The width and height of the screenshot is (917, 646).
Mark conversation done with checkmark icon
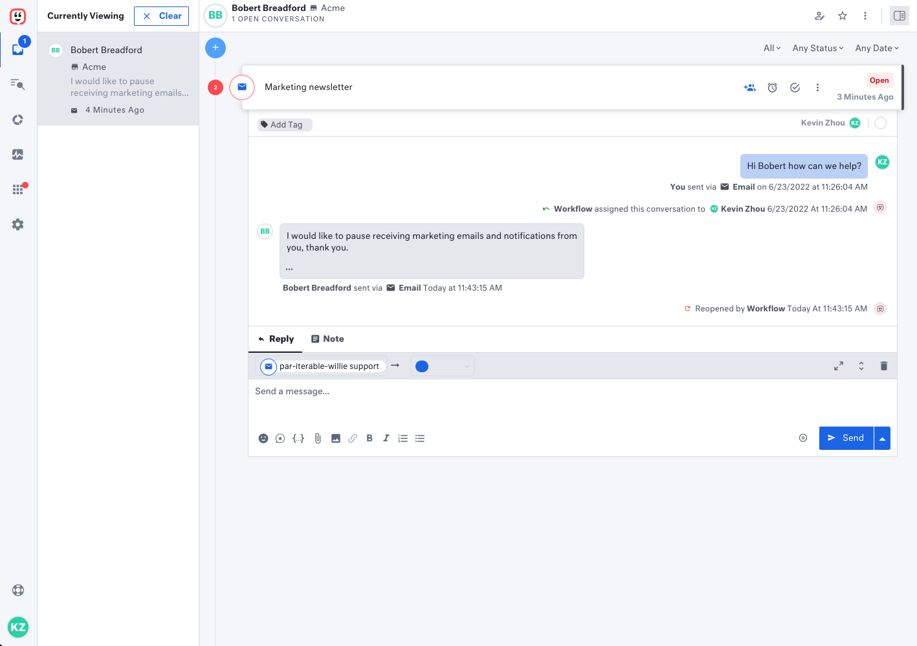795,87
